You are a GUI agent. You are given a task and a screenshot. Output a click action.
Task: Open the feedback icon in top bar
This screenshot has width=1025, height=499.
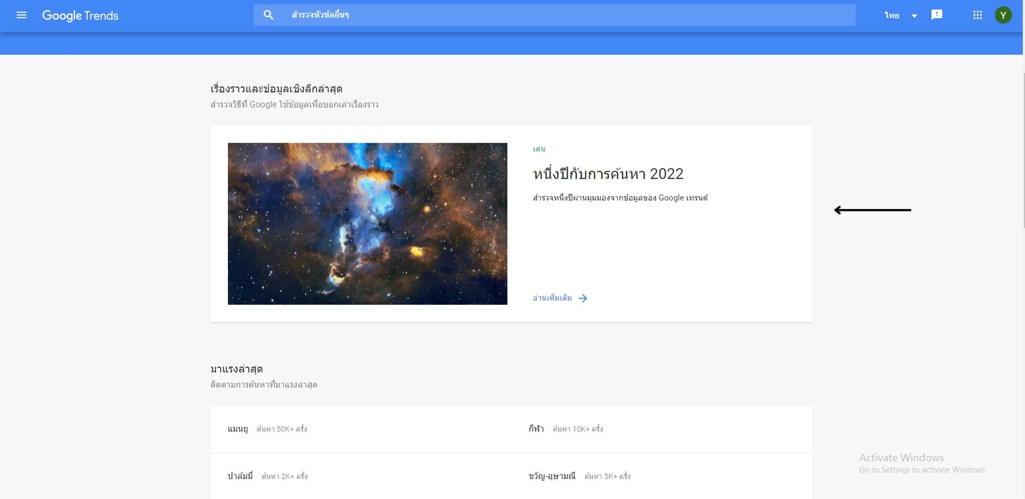(x=937, y=15)
